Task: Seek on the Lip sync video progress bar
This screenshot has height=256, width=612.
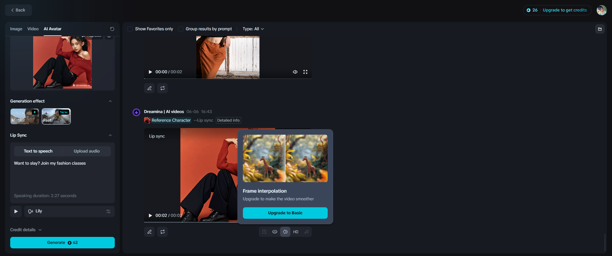Action: 191,222
